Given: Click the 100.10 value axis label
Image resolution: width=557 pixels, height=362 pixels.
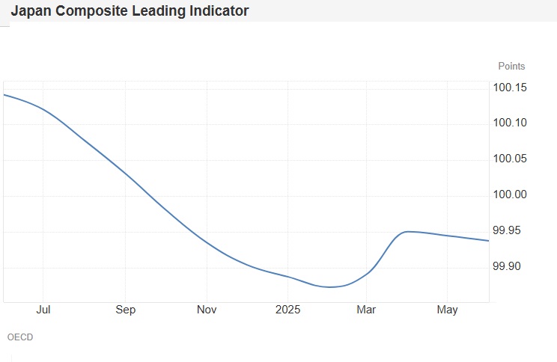Looking at the screenshot, I should 510,123.
